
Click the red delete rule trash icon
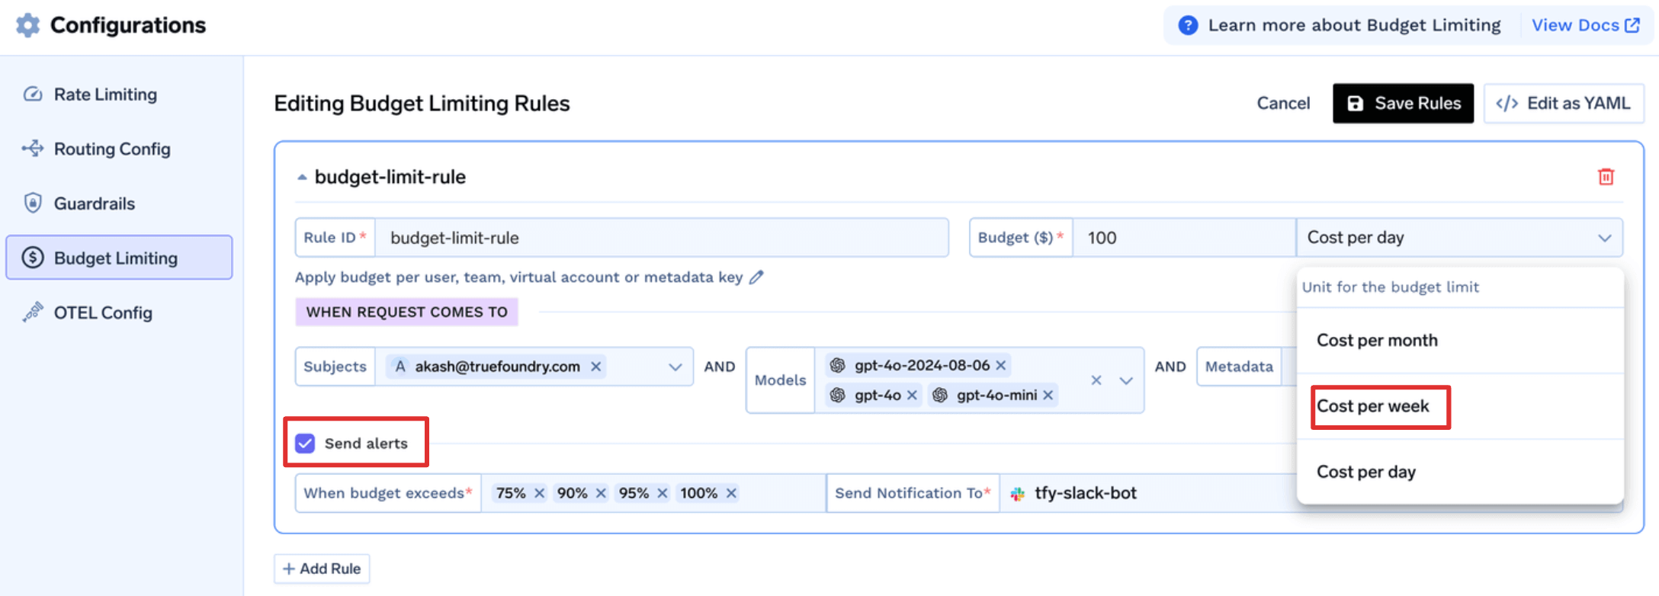[x=1606, y=177]
